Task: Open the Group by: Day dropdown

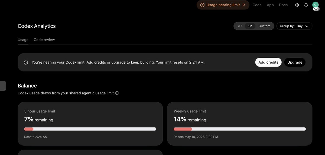Action: (294, 26)
